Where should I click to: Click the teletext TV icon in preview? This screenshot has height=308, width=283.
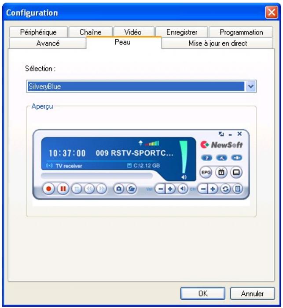click(x=221, y=172)
